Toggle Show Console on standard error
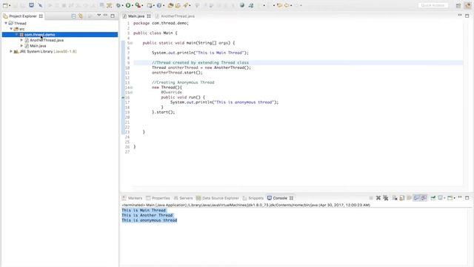 (x=424, y=198)
